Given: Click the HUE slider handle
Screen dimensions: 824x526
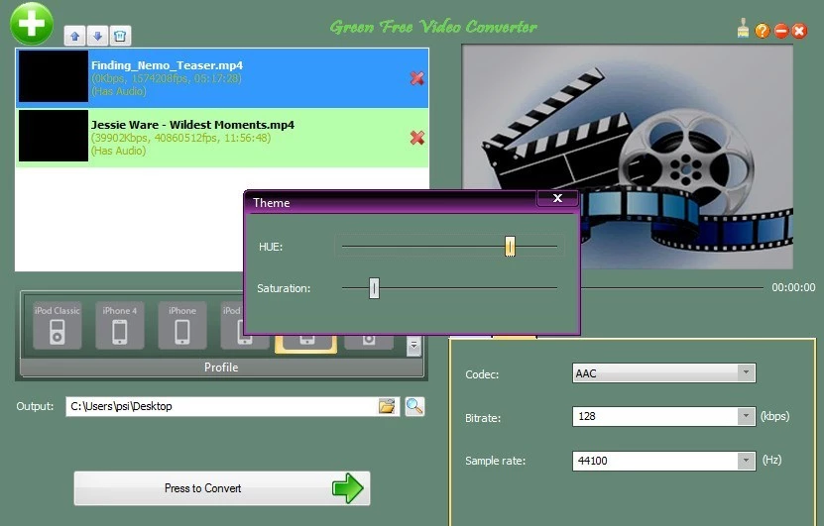Looking at the screenshot, I should (x=510, y=247).
